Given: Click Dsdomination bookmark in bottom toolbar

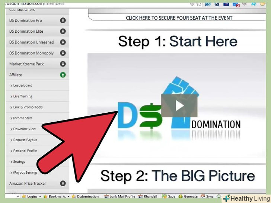Looking at the screenshot, I should [85, 196].
